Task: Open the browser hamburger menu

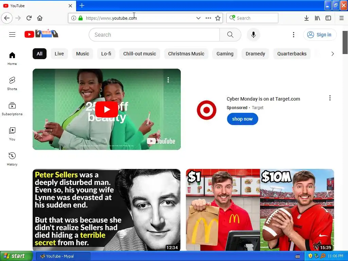Action: pos(341,18)
